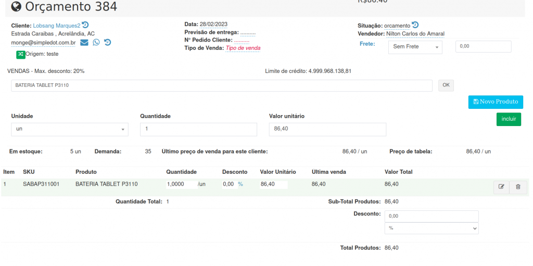The image size is (533, 266).
Task: Click the Novo Produto button
Action: coord(496,102)
